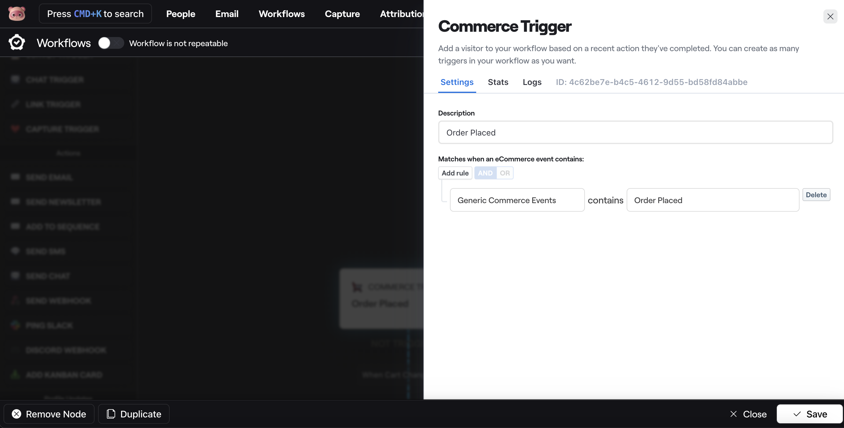Click the Remove Node circled X icon
Viewport: 844px width, 428px height.
pos(16,414)
